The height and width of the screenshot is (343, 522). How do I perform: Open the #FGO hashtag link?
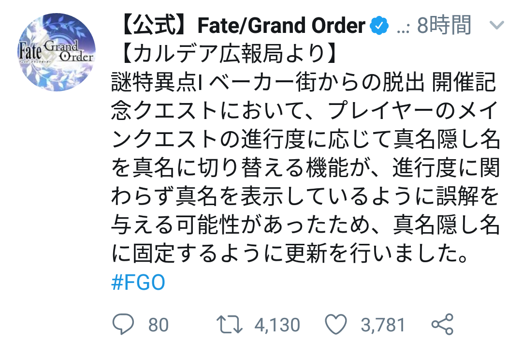[x=138, y=283]
